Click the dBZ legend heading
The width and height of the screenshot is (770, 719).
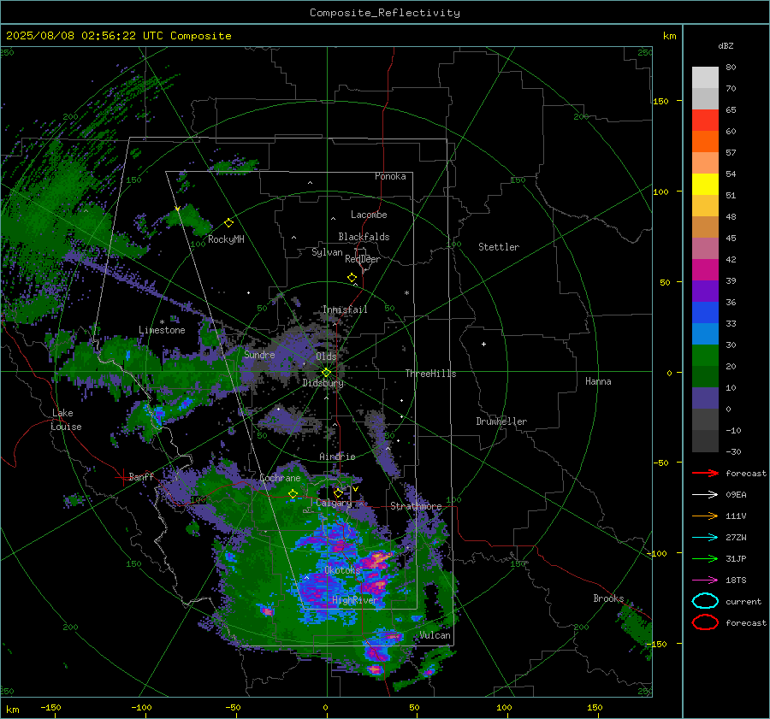[726, 45]
